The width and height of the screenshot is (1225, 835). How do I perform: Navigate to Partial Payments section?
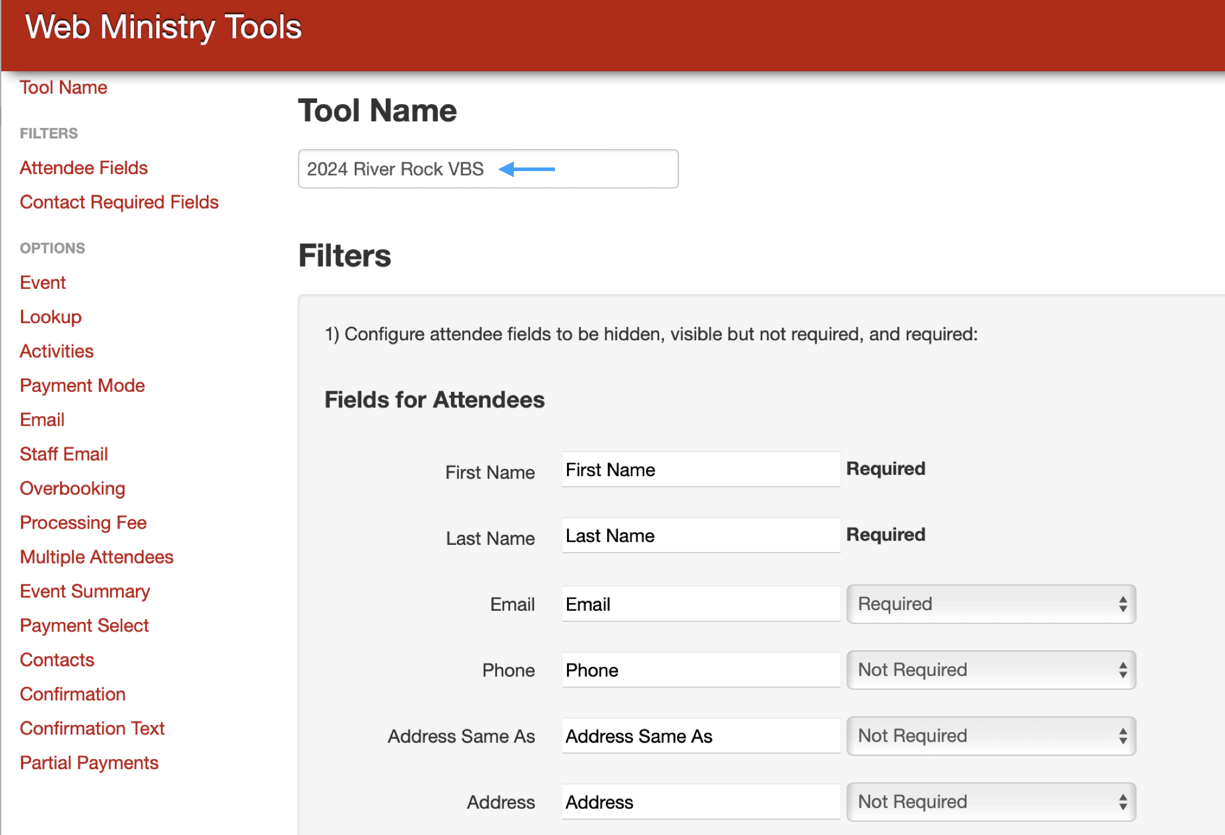tap(89, 763)
